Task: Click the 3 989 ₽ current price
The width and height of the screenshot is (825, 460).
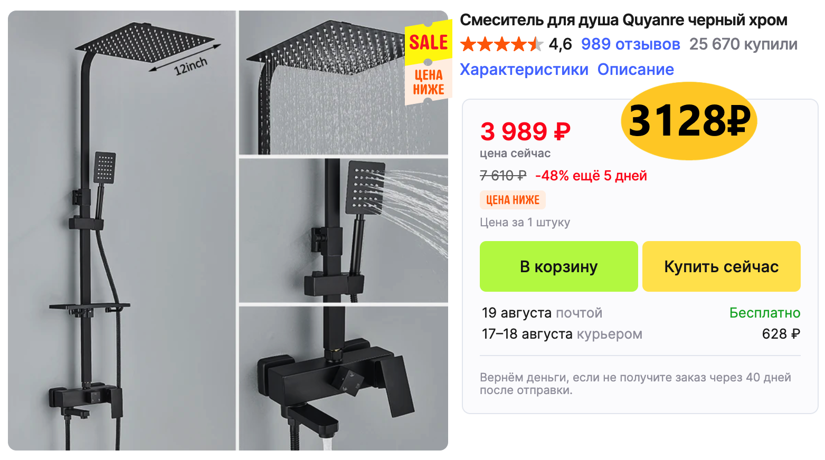Action: pyautogui.click(x=525, y=131)
